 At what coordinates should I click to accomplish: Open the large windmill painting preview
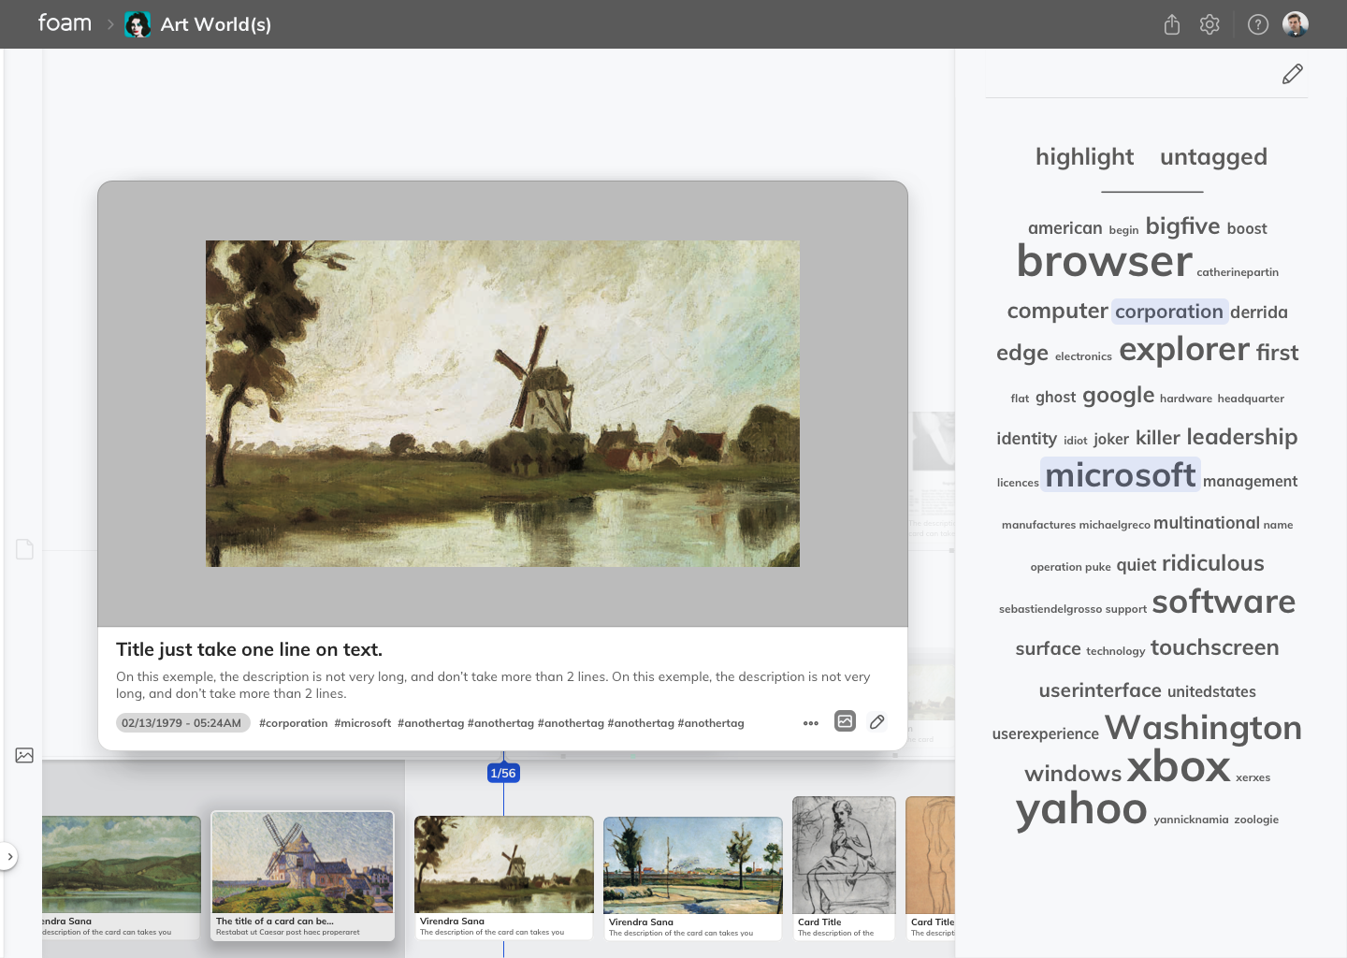click(502, 403)
